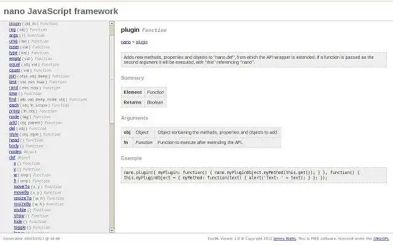The width and height of the screenshot is (393, 245).
Task: Open the uniq function link
Action: pos(14,41)
